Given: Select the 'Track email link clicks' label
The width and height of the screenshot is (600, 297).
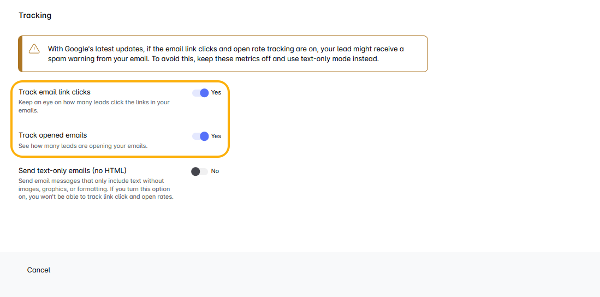Looking at the screenshot, I should [x=55, y=92].
